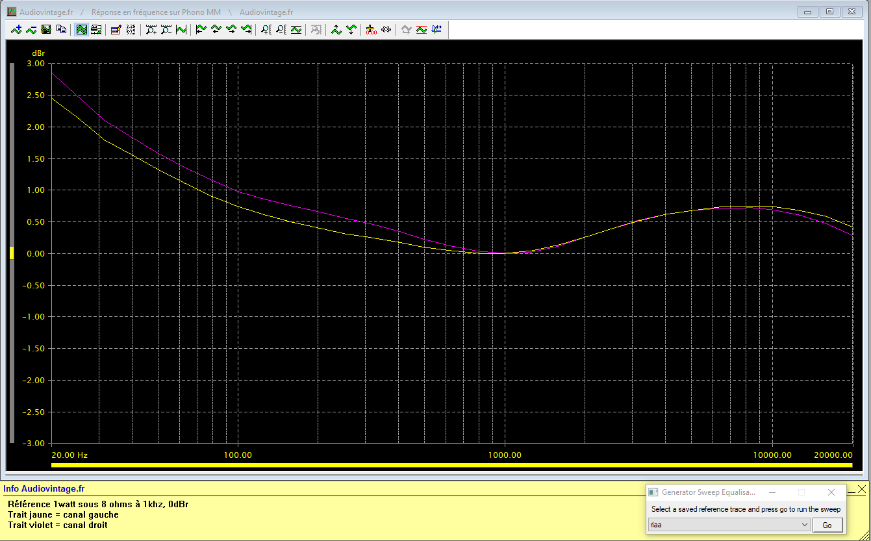Click the yellow horizontal range bar below graph
Viewport: 871px width, 541px height.
click(x=451, y=465)
